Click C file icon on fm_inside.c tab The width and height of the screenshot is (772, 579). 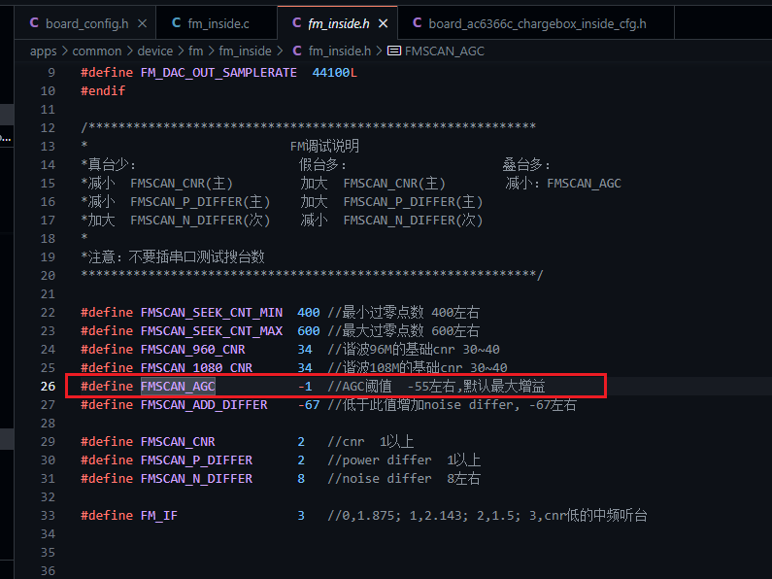tap(177, 22)
